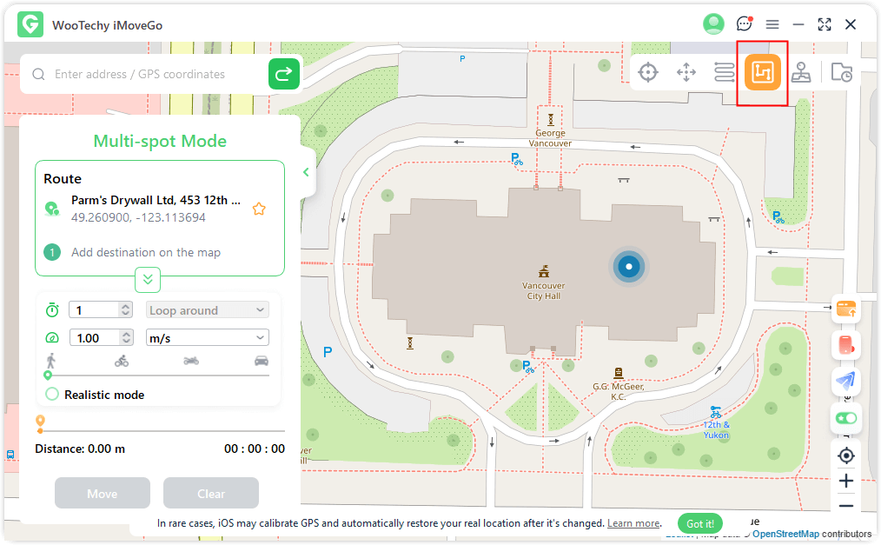881x545 pixels.
Task: Open the Learn more link
Action: pos(633,524)
